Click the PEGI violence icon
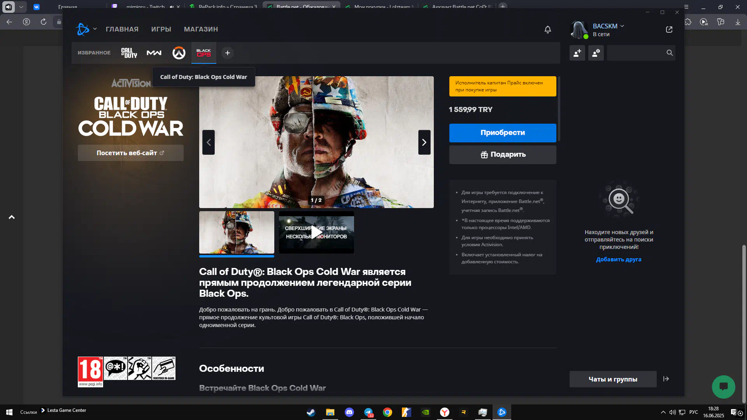 pos(140,368)
